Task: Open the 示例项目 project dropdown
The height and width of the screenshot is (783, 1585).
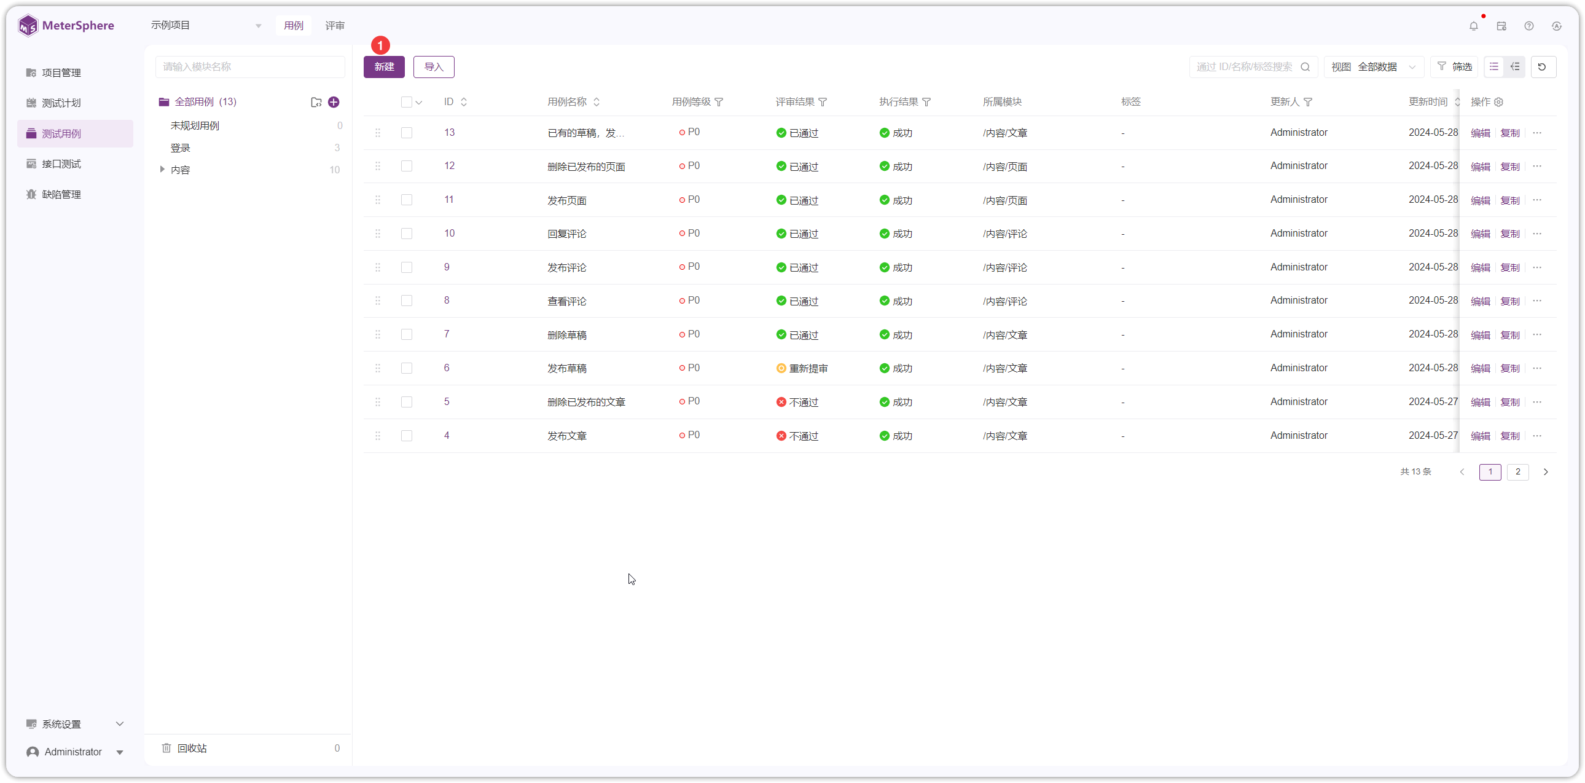Action: tap(206, 25)
